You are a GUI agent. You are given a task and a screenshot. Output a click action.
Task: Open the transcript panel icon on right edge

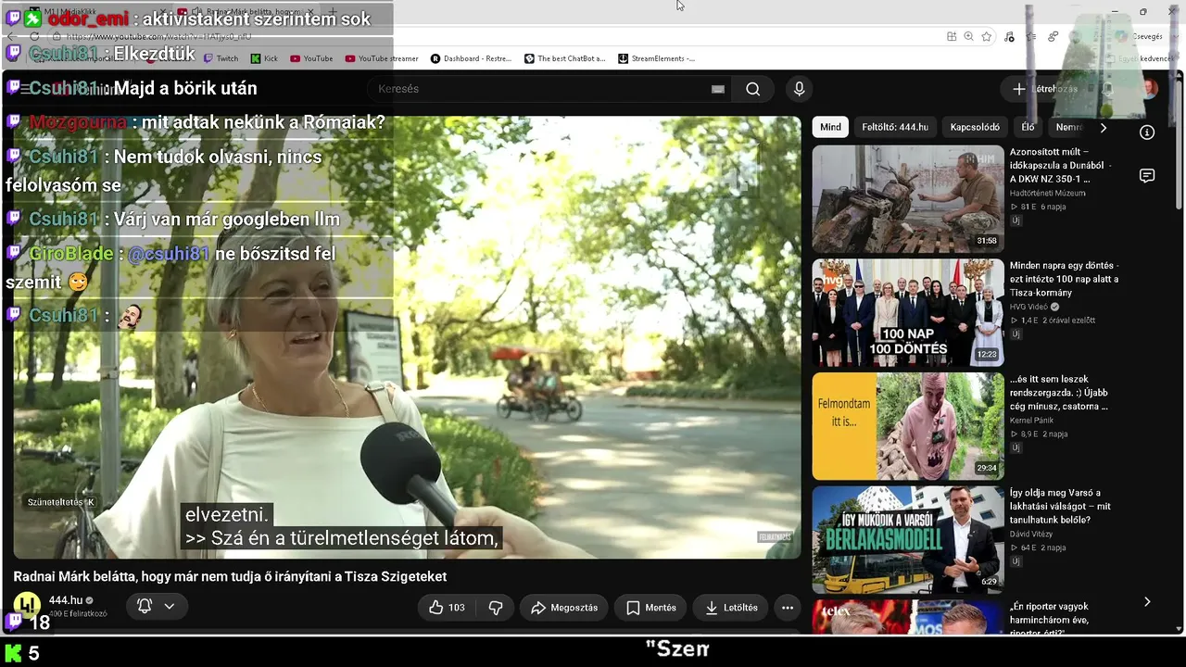click(x=1147, y=176)
